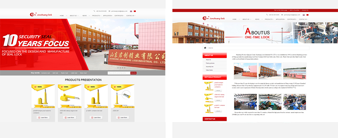Open JCBS-602 railway wagons bolt seal card image
This screenshot has width=338, height=138.
tap(70, 96)
